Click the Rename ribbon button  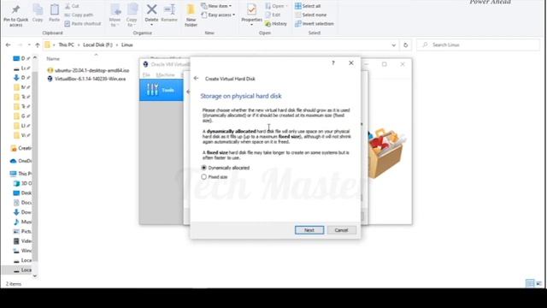[169, 14]
